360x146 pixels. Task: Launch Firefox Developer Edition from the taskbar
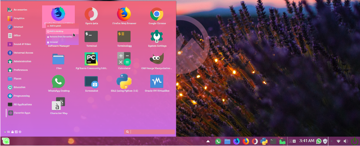coord(236,141)
